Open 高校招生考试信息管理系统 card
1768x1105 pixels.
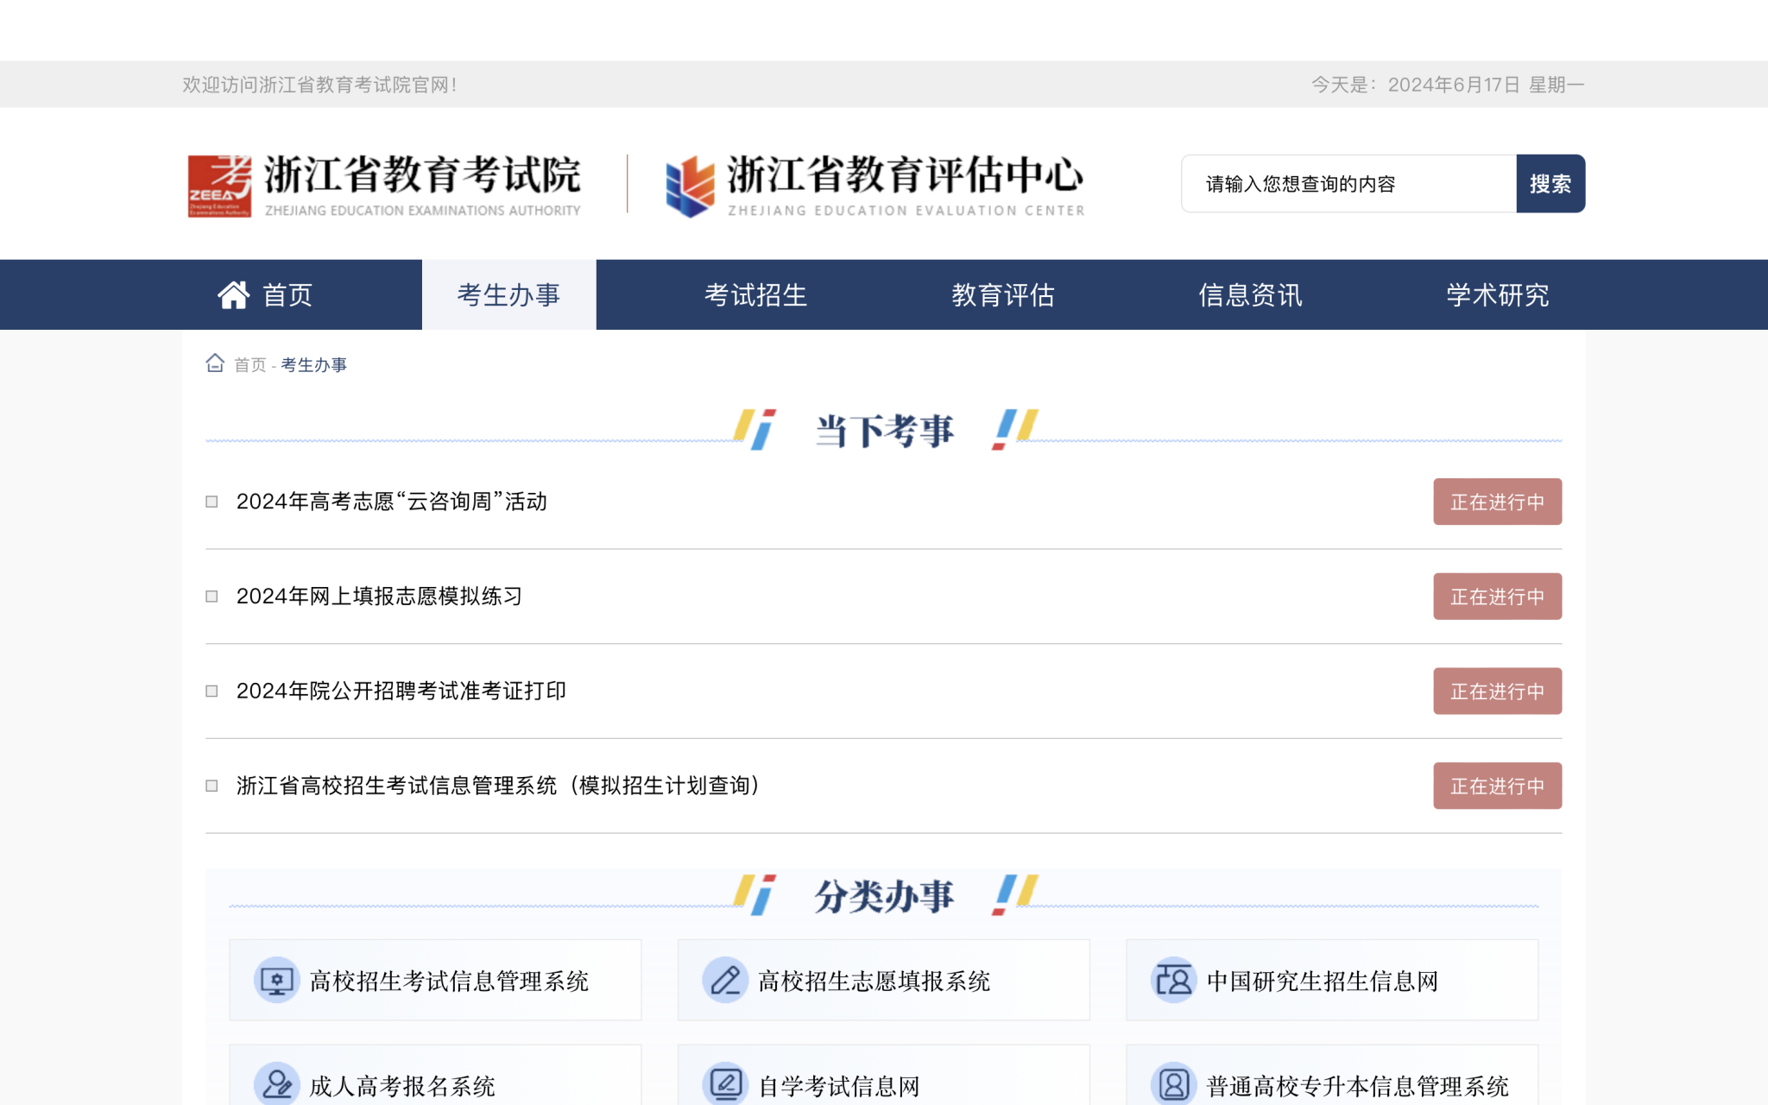[435, 980]
